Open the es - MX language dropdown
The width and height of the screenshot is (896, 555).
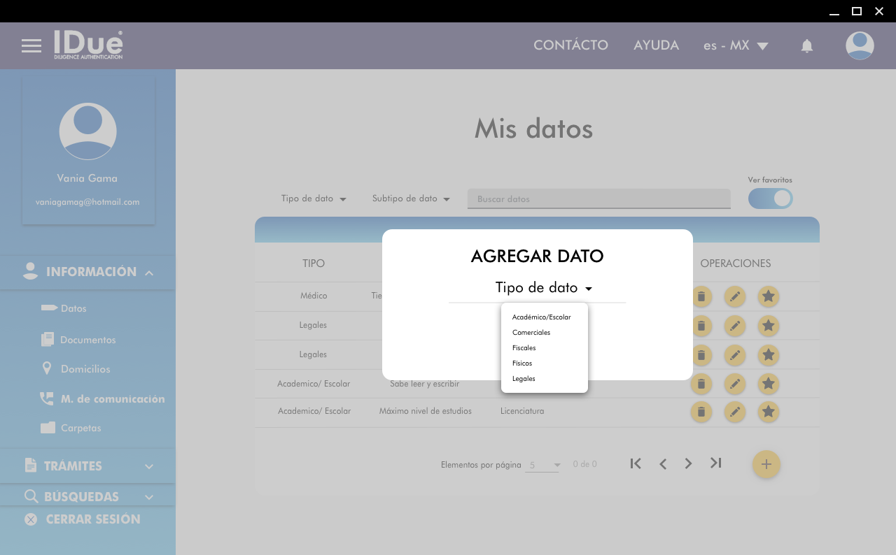pos(736,45)
